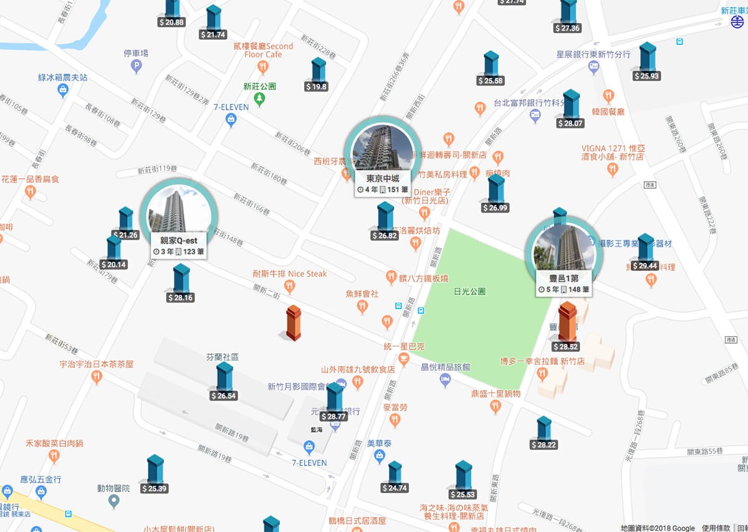The height and width of the screenshot is (532, 748).
Task: Click the building marker priced $25.93
Action: [646, 62]
